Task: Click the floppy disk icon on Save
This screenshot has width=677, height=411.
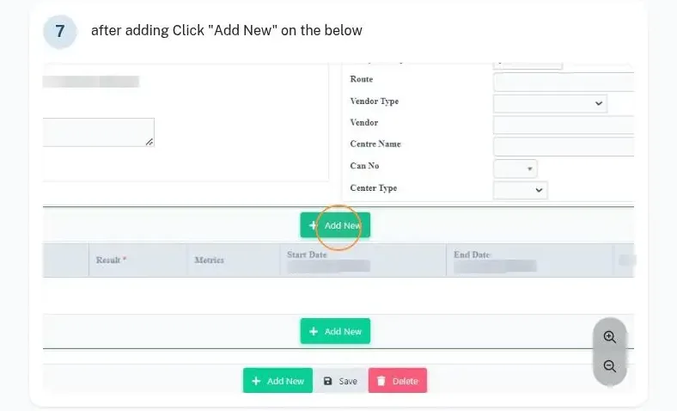Action: pos(327,381)
